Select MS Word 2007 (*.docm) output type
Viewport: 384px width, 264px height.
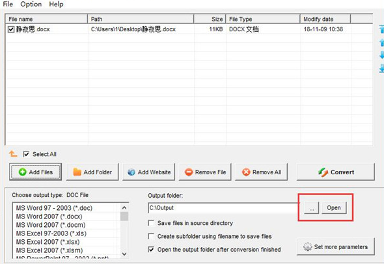(66, 225)
